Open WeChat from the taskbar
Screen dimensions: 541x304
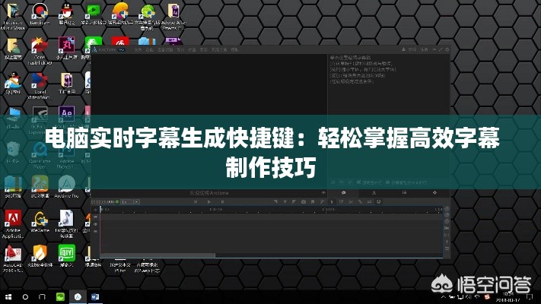(x=60, y=295)
